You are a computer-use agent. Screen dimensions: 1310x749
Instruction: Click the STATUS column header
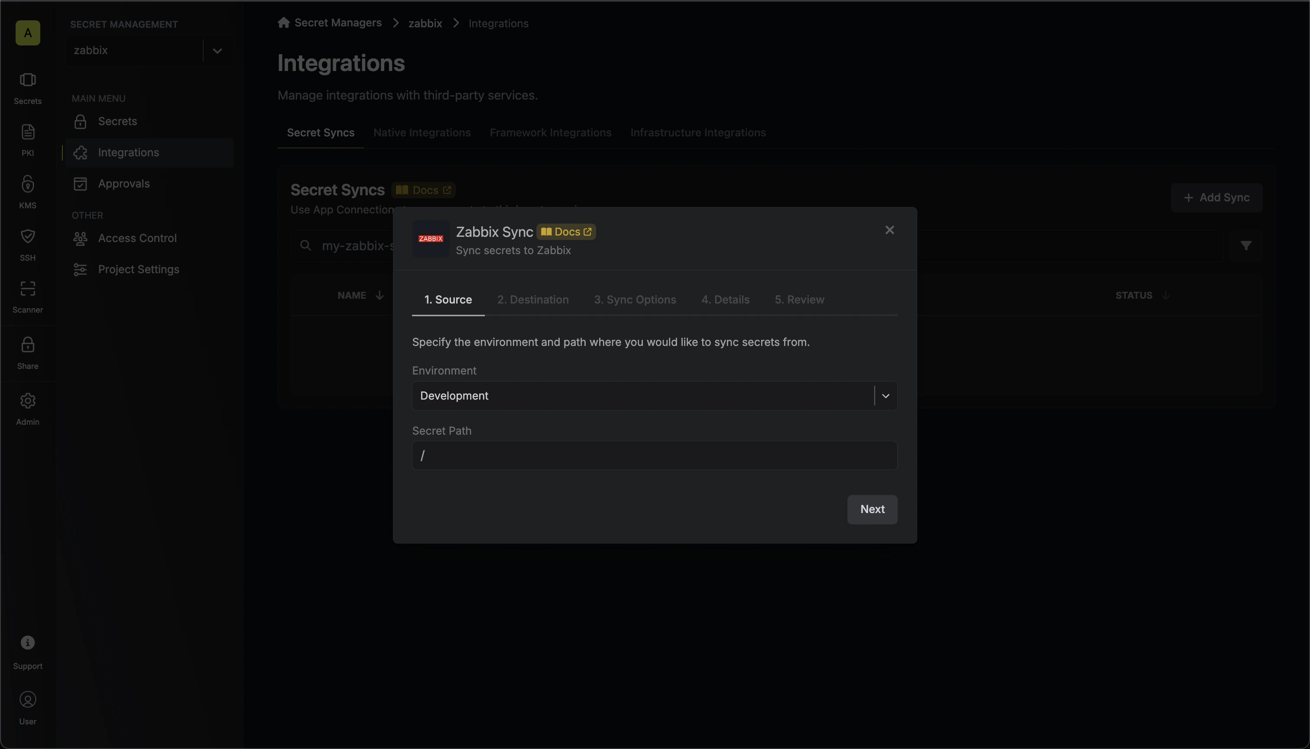click(x=1133, y=295)
